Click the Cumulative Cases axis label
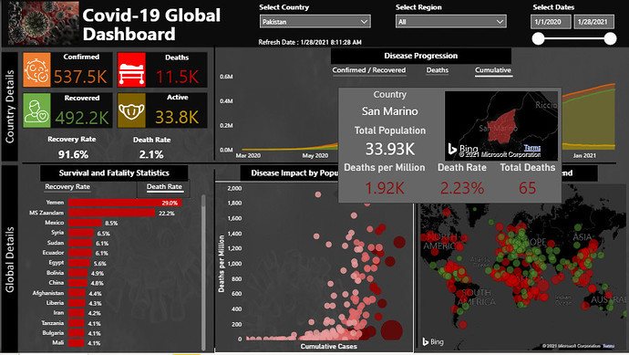Screen dimensions: 629x355 (x=328, y=346)
